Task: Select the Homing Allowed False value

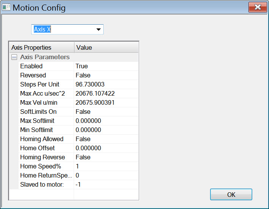Action: pyautogui.click(x=106, y=139)
